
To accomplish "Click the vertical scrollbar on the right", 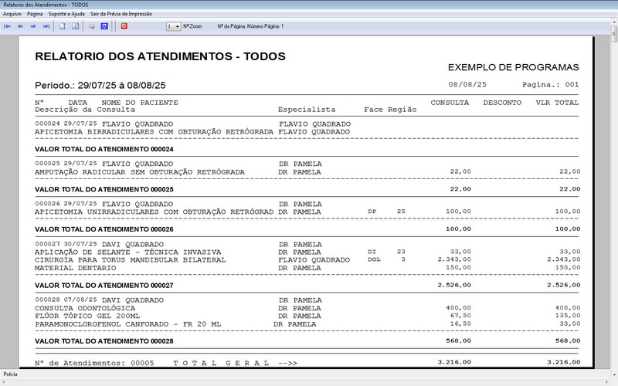I will (x=613, y=193).
